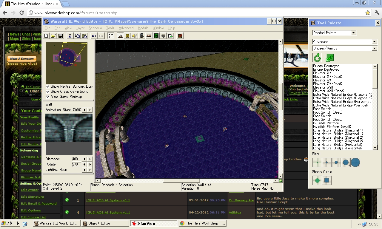
Task: Click the next Animation arrow
Action: click(90, 110)
